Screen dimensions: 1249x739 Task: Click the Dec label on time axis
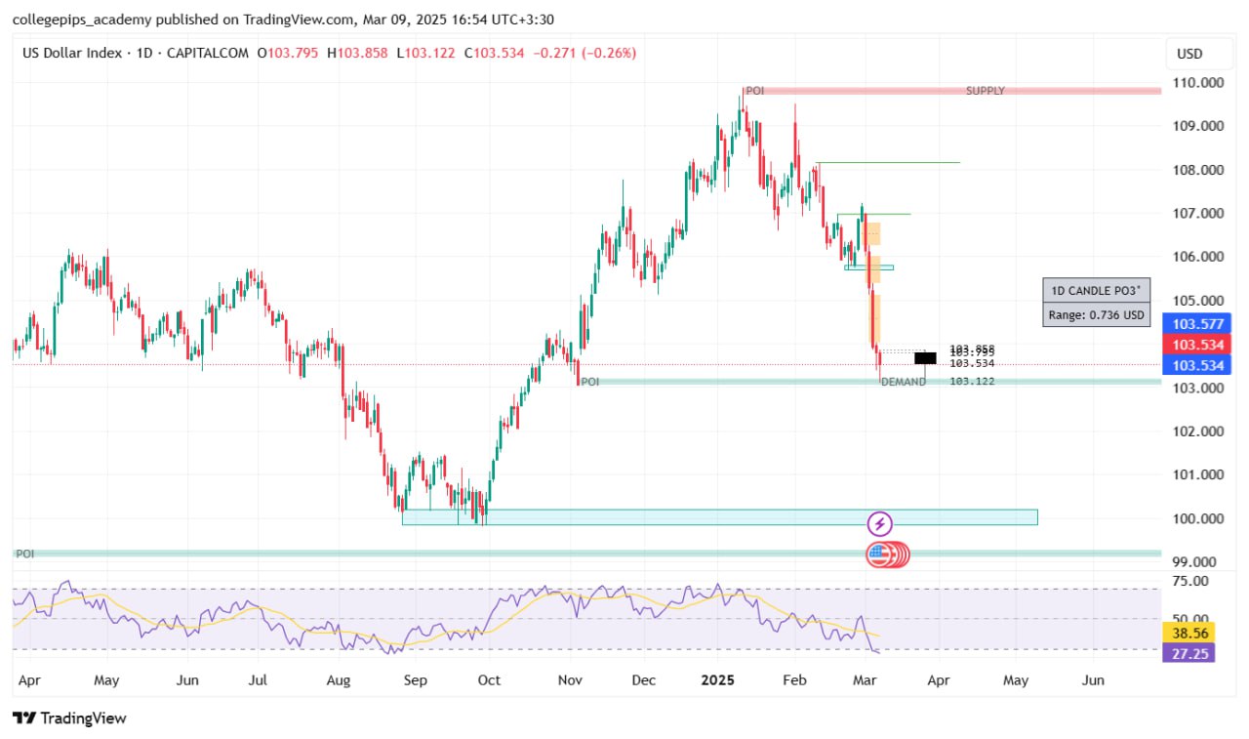pos(644,680)
